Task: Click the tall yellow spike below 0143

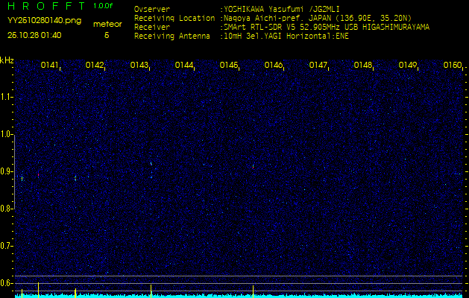Action: click(151, 290)
